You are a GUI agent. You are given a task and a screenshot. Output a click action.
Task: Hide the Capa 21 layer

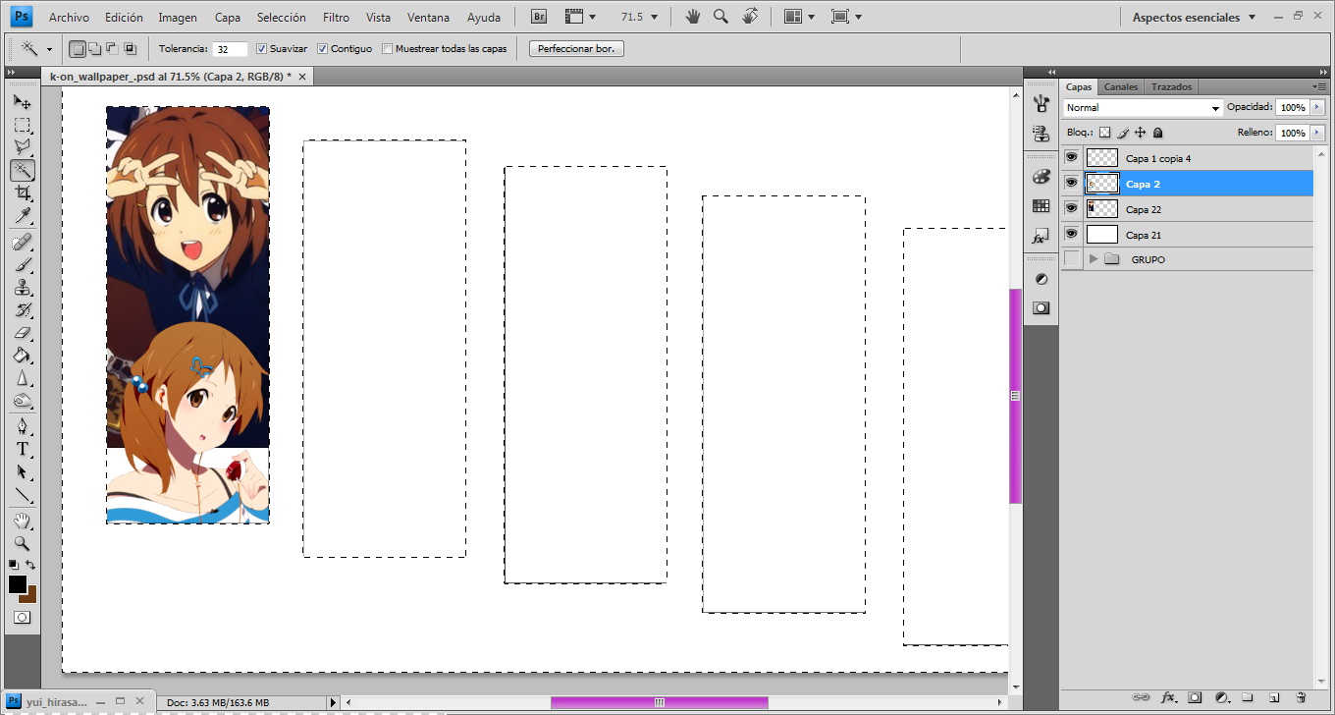(1071, 234)
